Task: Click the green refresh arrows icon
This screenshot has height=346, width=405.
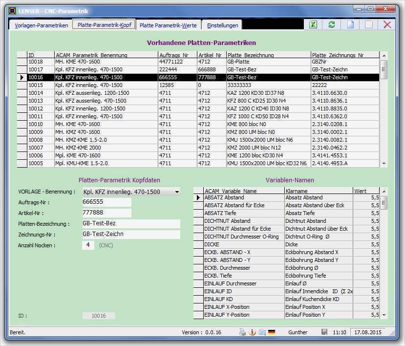Action: click(332, 25)
